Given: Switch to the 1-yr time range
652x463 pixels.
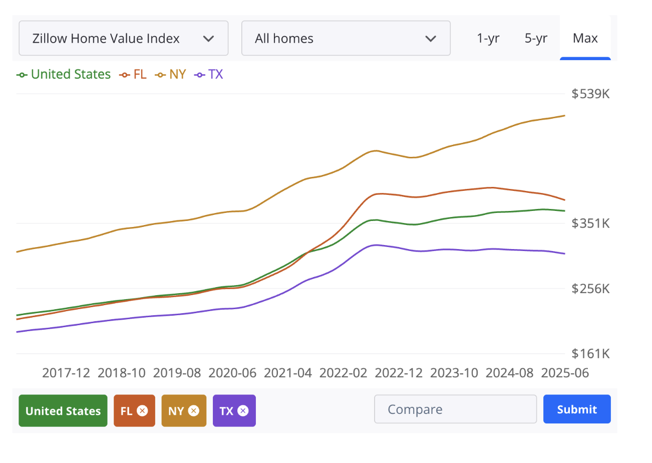Looking at the screenshot, I should [488, 38].
